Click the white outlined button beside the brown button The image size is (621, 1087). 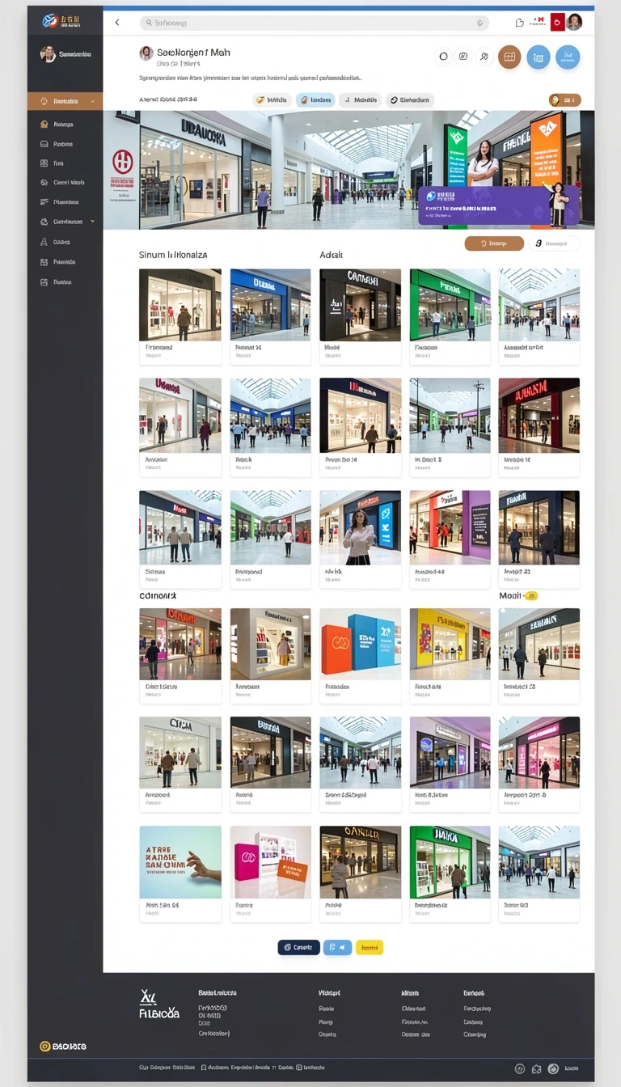555,243
